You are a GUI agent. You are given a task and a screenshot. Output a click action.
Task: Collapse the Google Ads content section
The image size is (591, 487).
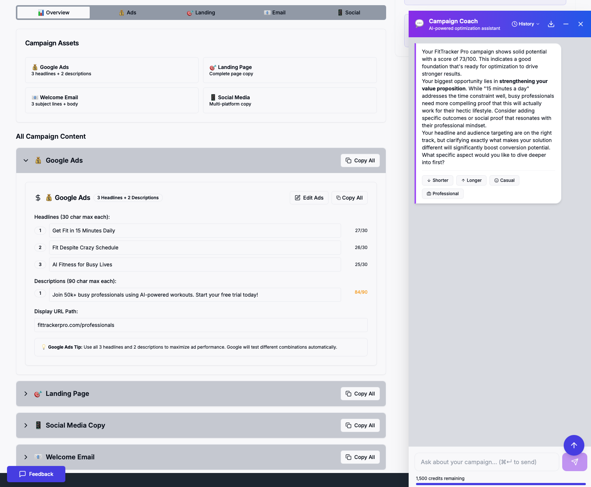point(26,160)
